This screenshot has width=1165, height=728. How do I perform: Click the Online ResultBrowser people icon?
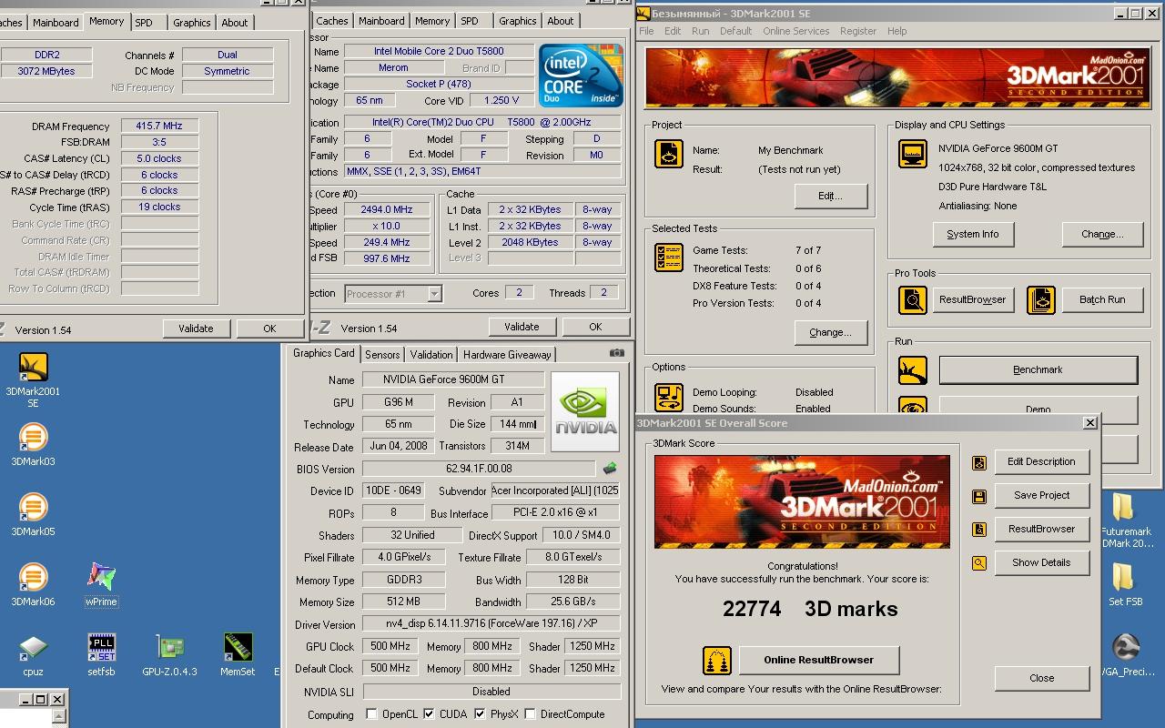(717, 660)
